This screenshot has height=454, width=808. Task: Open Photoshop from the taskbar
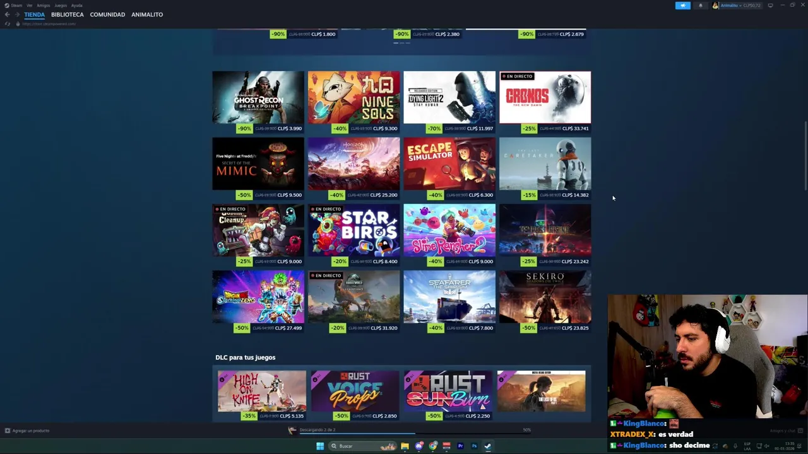click(x=474, y=446)
